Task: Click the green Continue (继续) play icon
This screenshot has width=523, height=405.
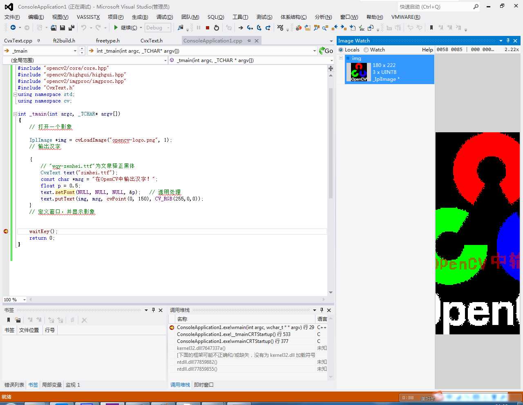Action: 116,27
